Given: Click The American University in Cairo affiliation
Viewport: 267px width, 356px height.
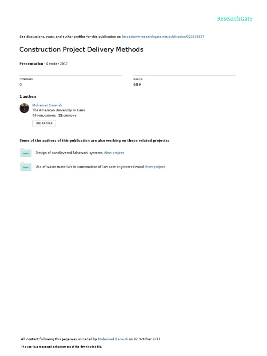Looking at the screenshot, I should click(x=58, y=110).
